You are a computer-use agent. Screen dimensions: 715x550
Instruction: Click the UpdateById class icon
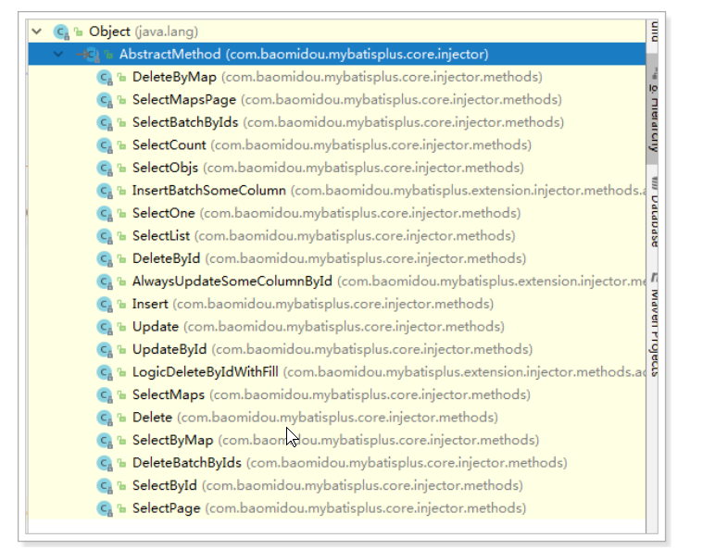click(105, 350)
